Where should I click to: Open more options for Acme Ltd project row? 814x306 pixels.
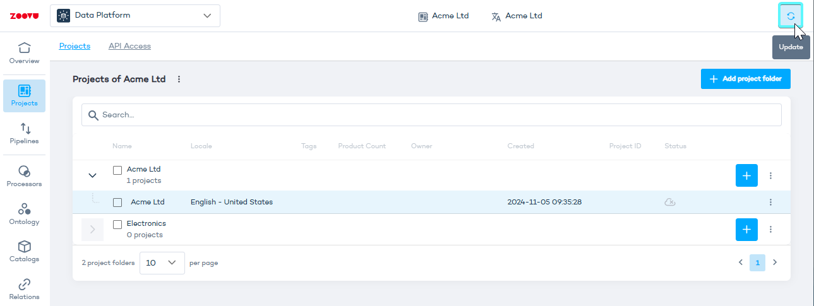771,202
